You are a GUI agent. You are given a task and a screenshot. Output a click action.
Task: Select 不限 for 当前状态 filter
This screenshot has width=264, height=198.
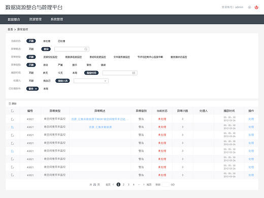point(31,41)
